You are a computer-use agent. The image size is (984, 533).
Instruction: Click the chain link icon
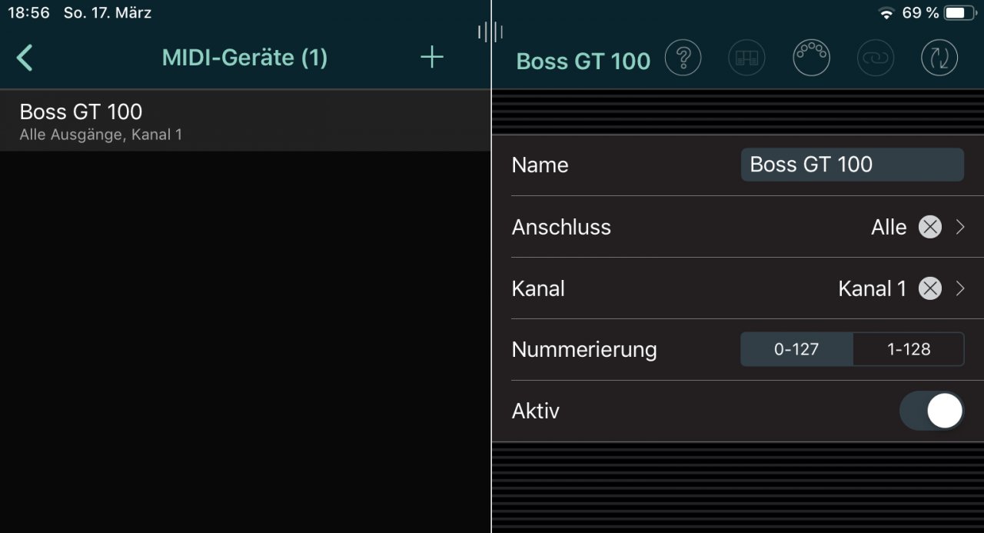click(875, 58)
